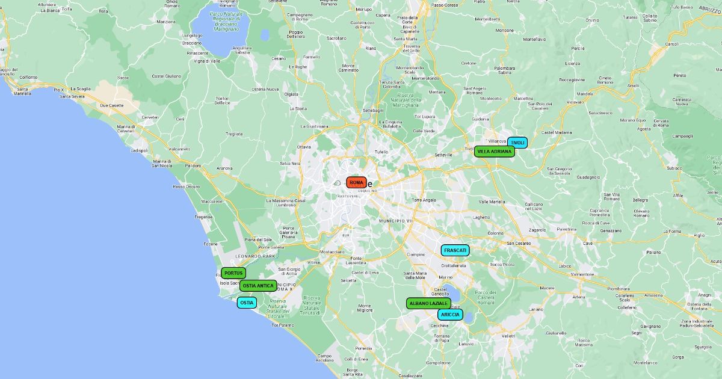The width and height of the screenshot is (722, 379).
Task: Open the green ALBANO LAZIALE marker
Action: click(x=428, y=304)
